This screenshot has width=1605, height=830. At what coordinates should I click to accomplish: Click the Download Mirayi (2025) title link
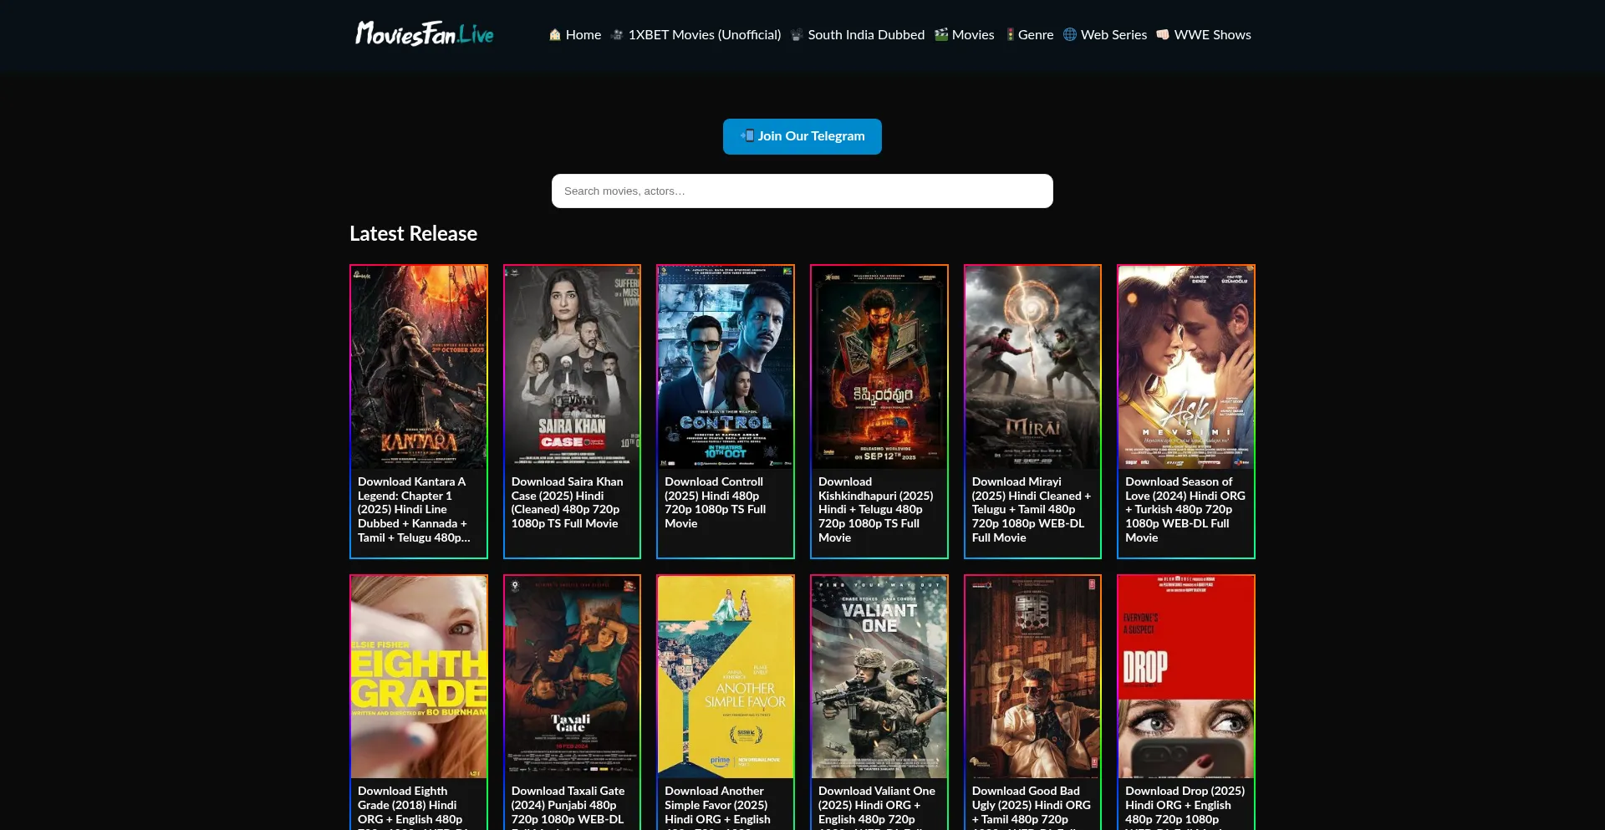[x=1032, y=509]
